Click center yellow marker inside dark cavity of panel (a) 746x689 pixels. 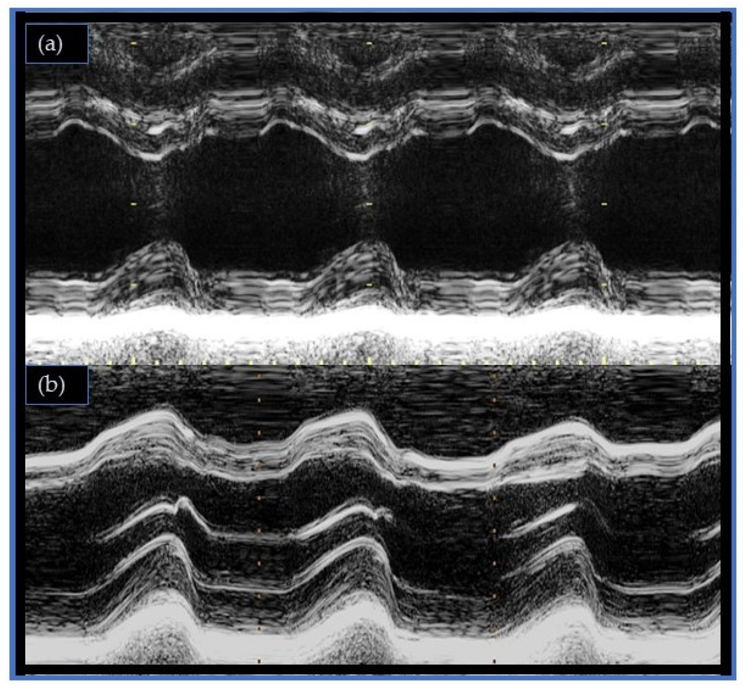click(368, 204)
